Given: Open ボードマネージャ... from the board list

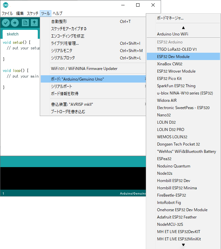Looking at the screenshot, I should click(183, 18).
